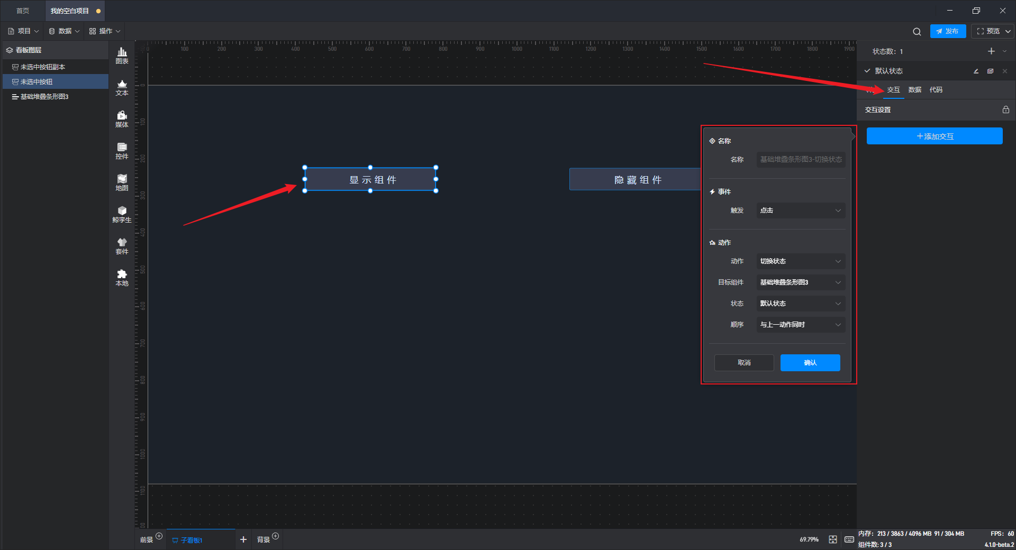Add a background layer via 背景 plus icon
The height and width of the screenshot is (550, 1016).
275,536
